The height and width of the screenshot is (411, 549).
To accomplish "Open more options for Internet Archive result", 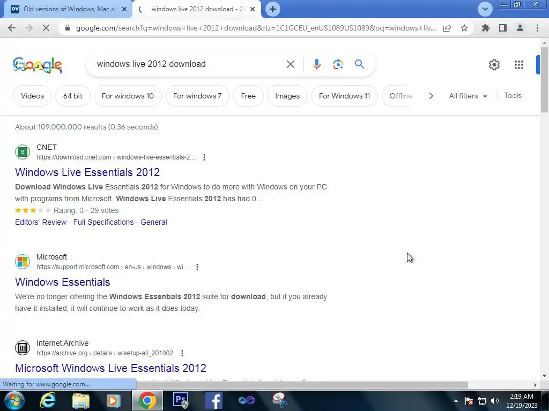I will point(182,353).
